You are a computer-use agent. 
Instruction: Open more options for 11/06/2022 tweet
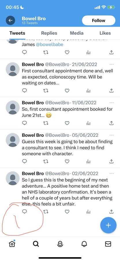(112, 103)
